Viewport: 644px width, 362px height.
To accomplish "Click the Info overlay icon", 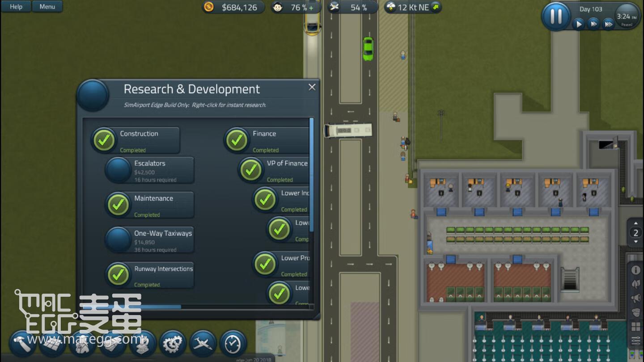I will tap(636, 270).
